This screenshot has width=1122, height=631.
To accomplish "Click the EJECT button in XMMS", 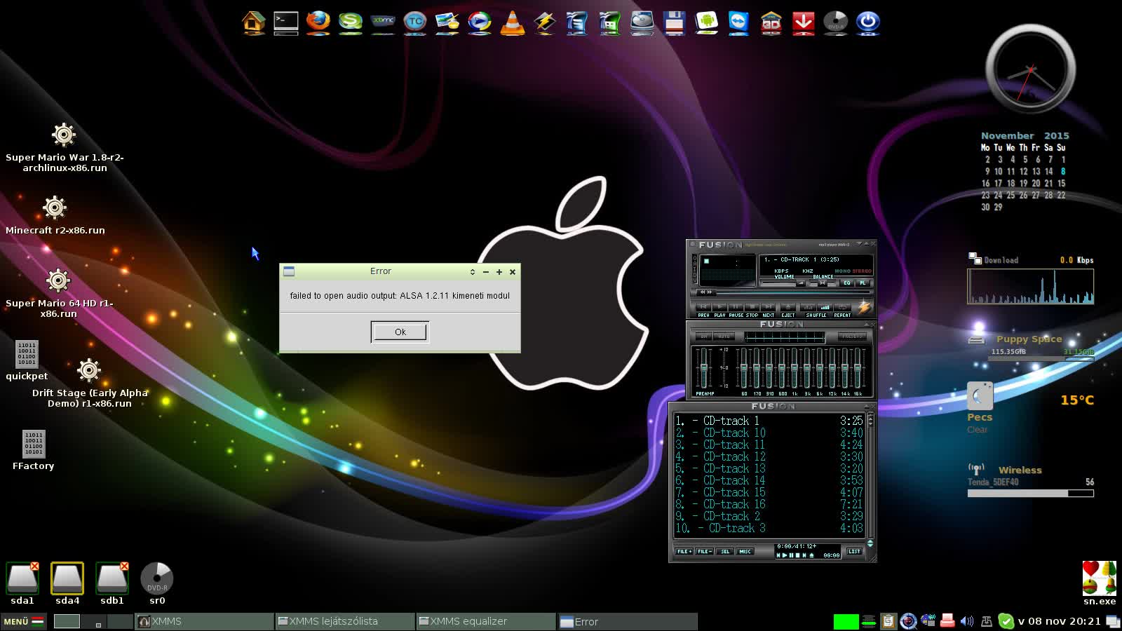I will [788, 306].
